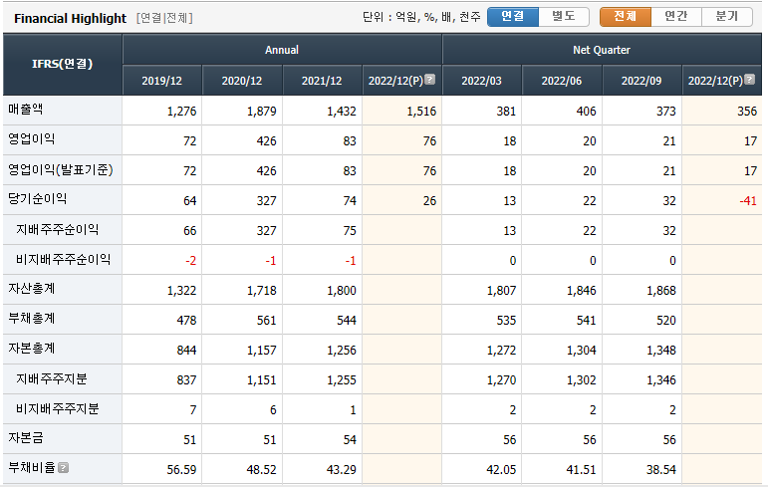Click 매출액 value 1,276

coord(181,112)
